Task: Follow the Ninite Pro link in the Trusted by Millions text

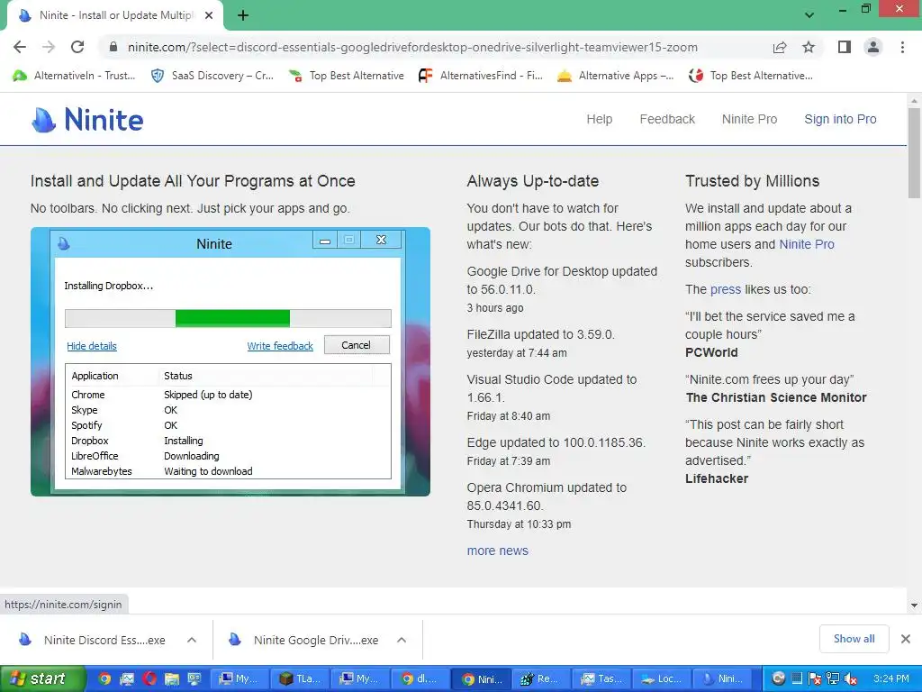Action: click(806, 244)
